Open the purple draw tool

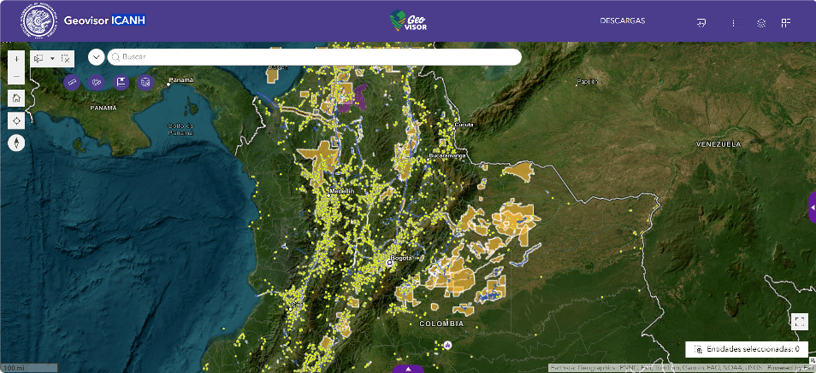pyautogui.click(x=97, y=82)
